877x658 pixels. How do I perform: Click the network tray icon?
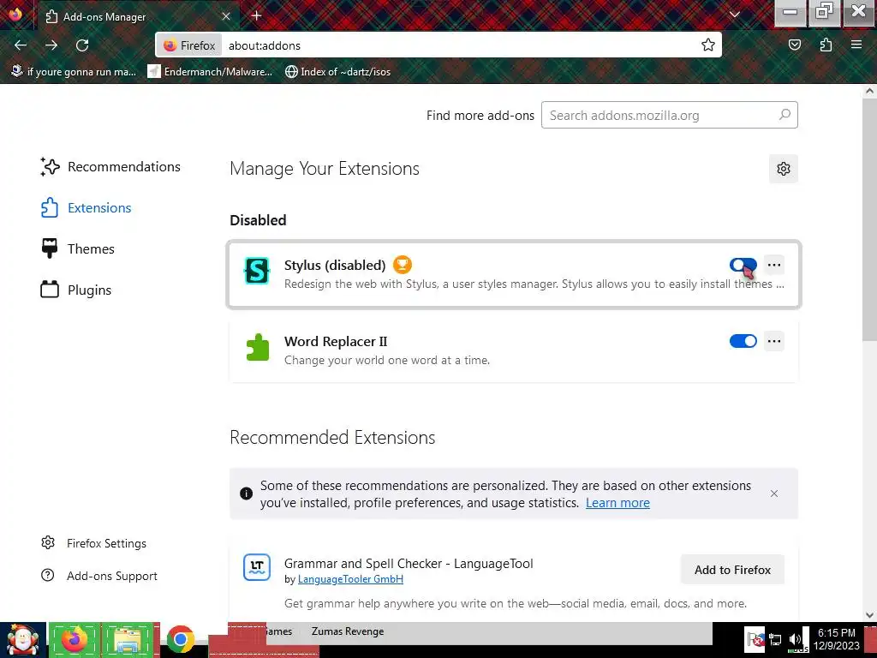pos(775,639)
